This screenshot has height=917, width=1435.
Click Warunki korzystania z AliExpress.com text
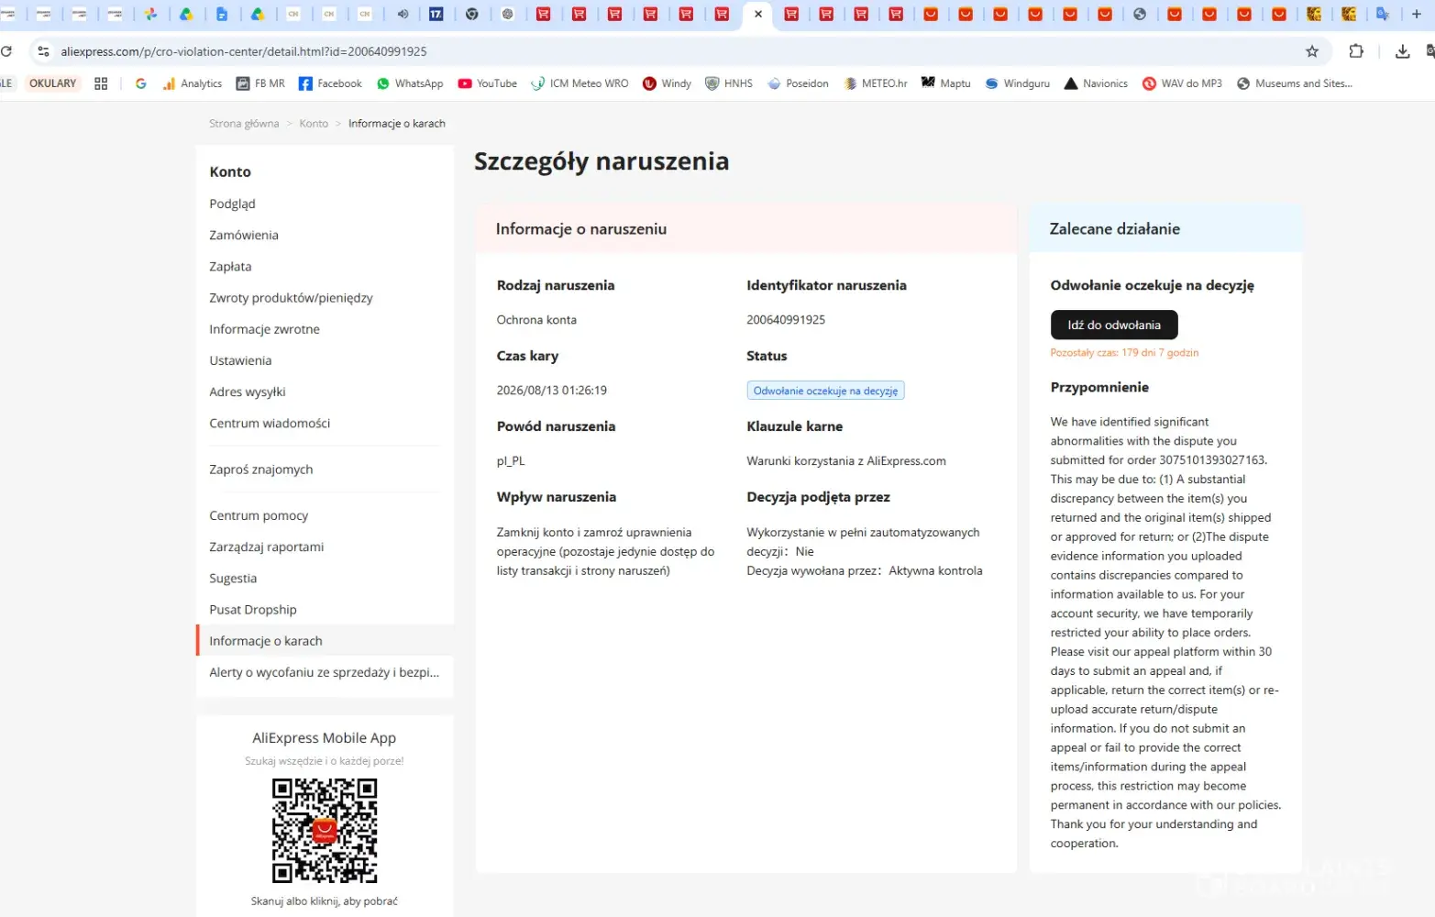click(x=846, y=461)
